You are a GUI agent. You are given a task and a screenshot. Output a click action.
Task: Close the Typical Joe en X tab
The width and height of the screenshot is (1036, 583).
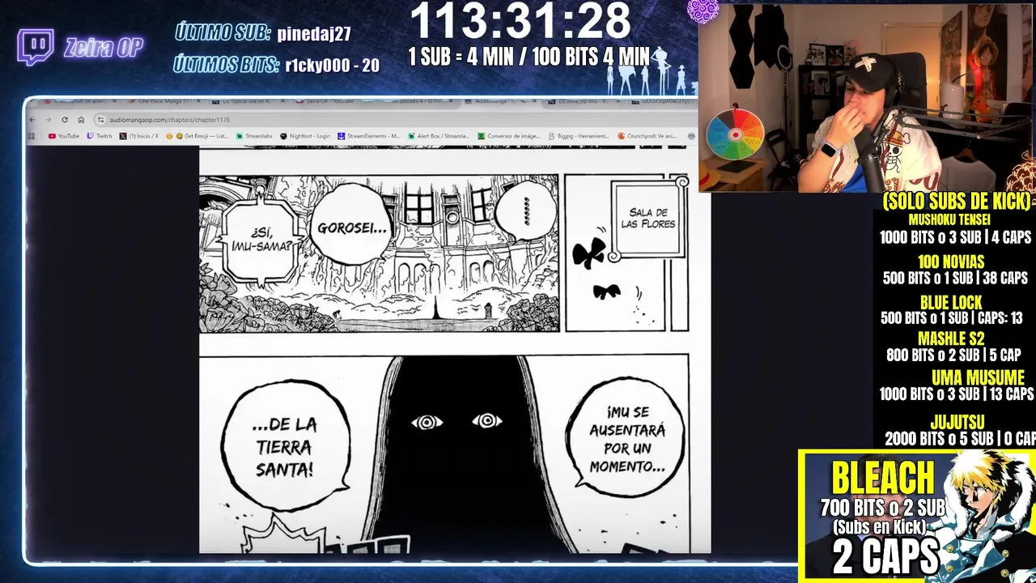[x=282, y=101]
